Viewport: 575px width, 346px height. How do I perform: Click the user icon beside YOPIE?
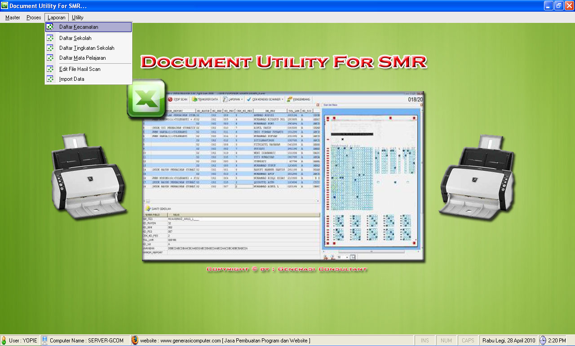(4, 341)
